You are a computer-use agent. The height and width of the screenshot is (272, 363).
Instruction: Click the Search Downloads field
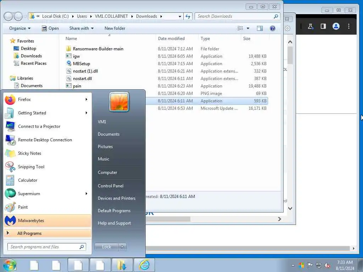coord(237,16)
